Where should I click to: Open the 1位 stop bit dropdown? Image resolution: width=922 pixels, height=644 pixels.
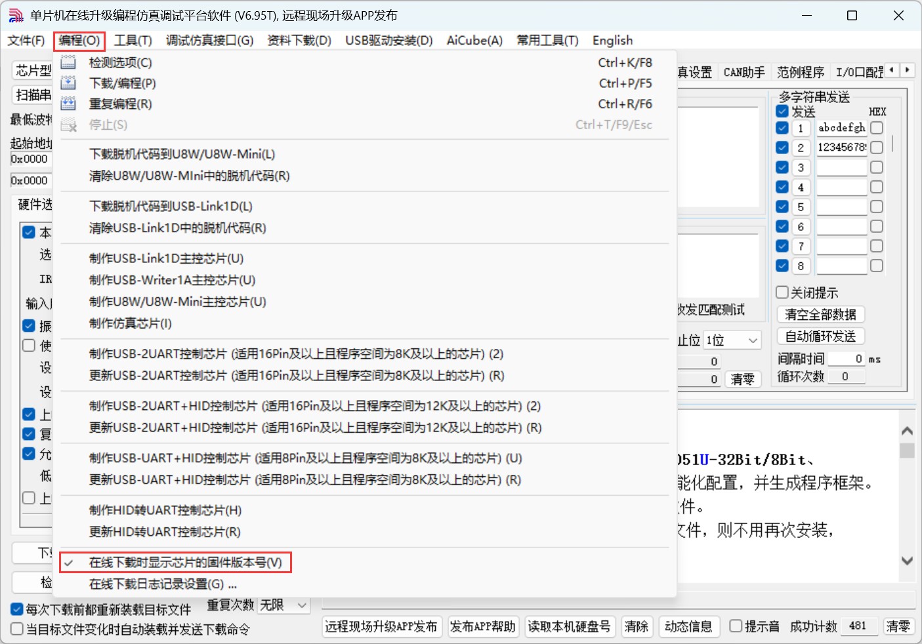[x=732, y=340]
